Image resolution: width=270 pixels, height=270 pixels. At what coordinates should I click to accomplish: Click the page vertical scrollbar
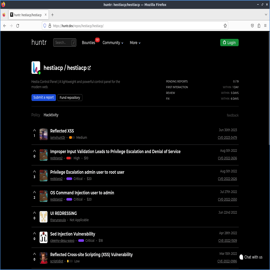tap(269, 88)
